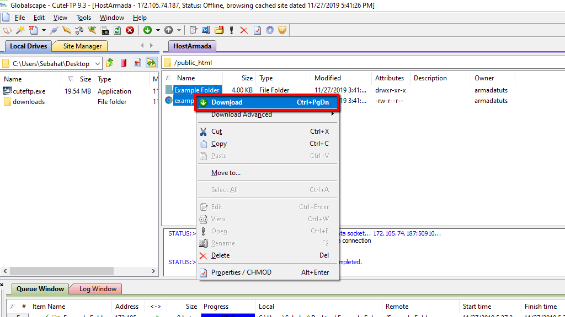The image size is (565, 317).
Task: Launch the Connection Wizard wand icon
Action: click(x=20, y=31)
